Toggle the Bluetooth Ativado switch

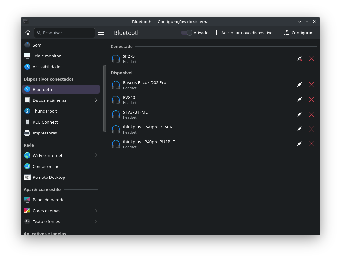pos(187,33)
